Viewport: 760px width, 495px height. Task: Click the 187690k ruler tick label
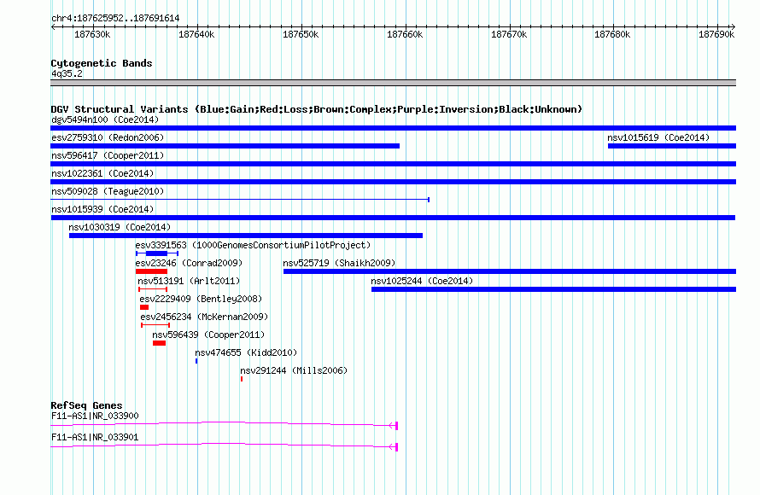(716, 34)
